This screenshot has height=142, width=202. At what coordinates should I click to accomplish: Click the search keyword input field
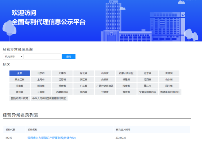click(42, 57)
